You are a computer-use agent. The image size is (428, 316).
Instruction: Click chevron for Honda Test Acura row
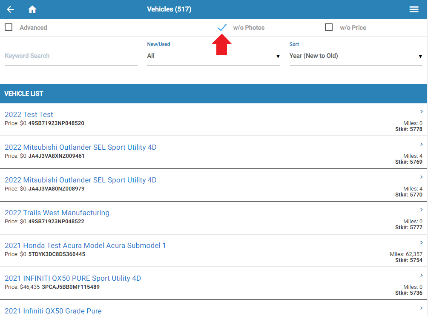[x=422, y=242]
